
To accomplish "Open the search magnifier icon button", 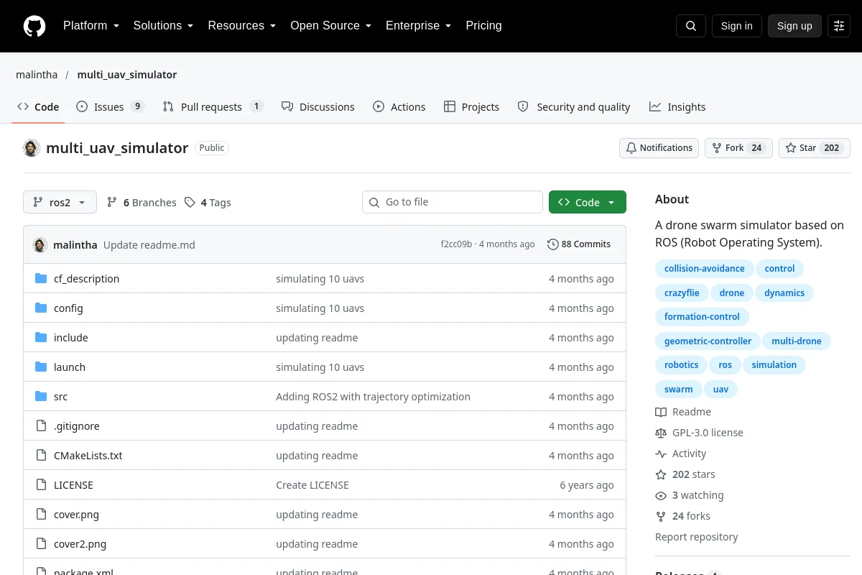I will click(x=691, y=26).
